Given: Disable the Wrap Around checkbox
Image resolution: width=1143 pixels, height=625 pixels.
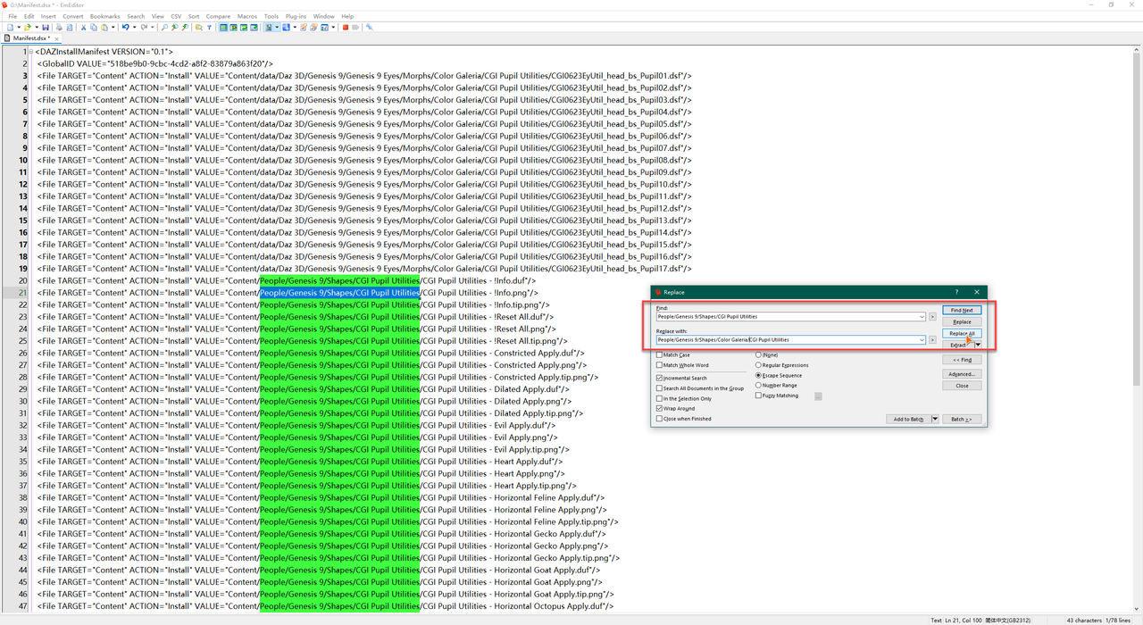Looking at the screenshot, I should (x=659, y=408).
